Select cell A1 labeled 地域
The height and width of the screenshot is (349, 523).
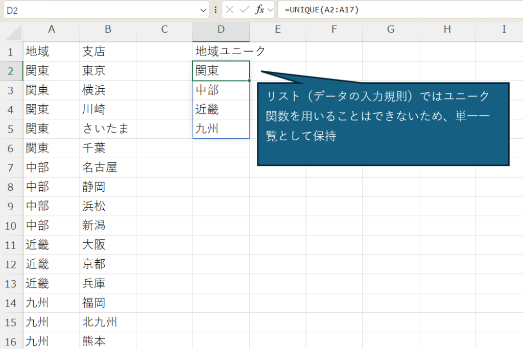(x=51, y=52)
